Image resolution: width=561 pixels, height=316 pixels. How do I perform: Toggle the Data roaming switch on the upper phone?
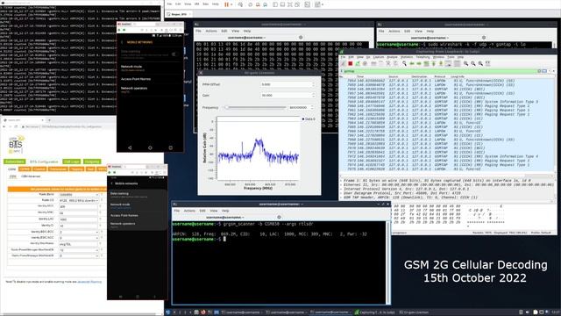[174, 54]
